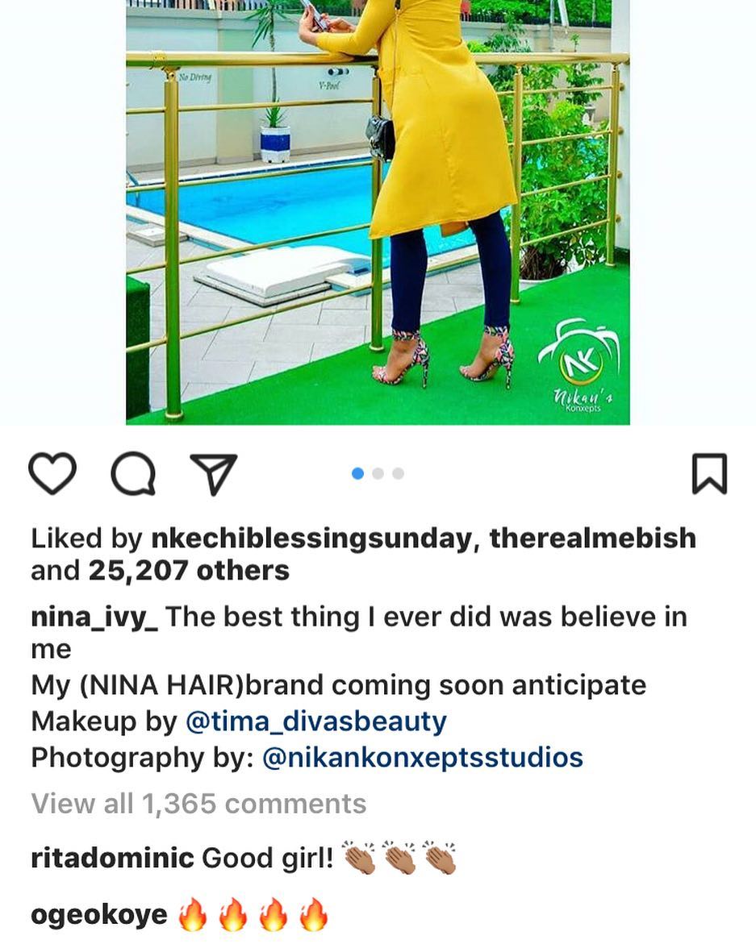The image size is (756, 944).
Task: View all 1,365 comments
Action: pos(198,804)
